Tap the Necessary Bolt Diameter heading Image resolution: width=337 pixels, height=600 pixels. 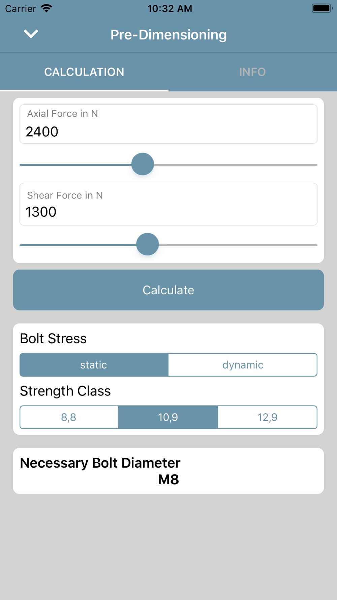click(100, 463)
